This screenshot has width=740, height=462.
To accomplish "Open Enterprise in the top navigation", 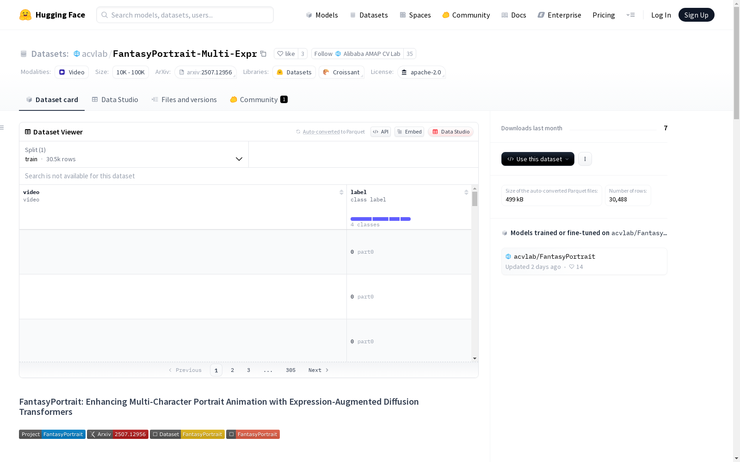I will tap(560, 15).
